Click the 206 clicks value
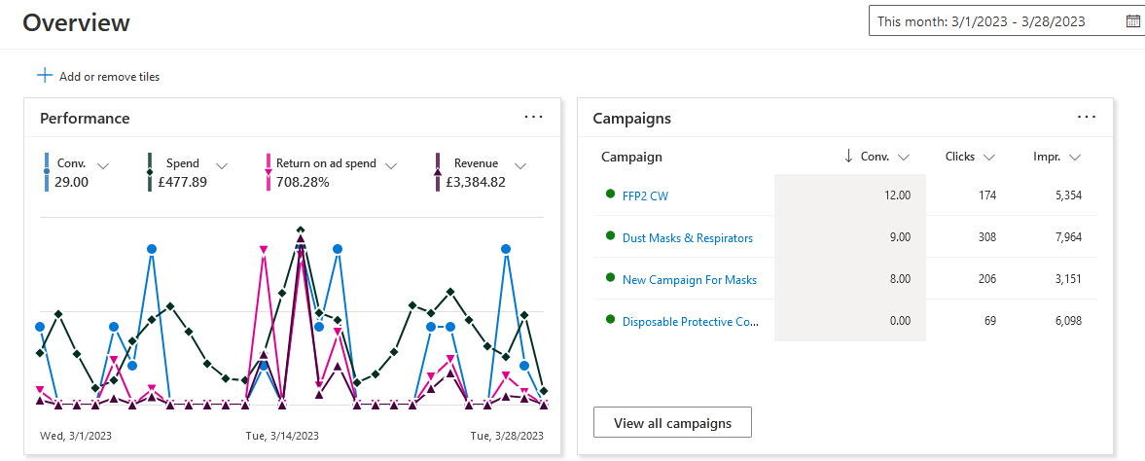1145x461 pixels. (x=985, y=278)
